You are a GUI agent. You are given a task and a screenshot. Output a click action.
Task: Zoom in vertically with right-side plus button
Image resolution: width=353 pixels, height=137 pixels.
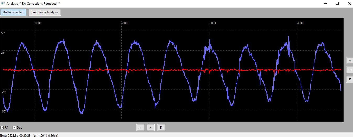point(349,61)
